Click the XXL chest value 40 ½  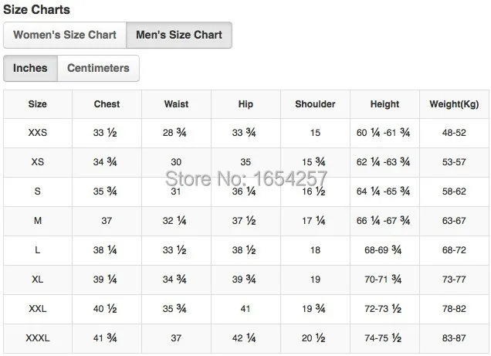(105, 309)
